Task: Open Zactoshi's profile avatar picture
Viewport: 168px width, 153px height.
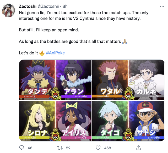Action: pos(8,10)
